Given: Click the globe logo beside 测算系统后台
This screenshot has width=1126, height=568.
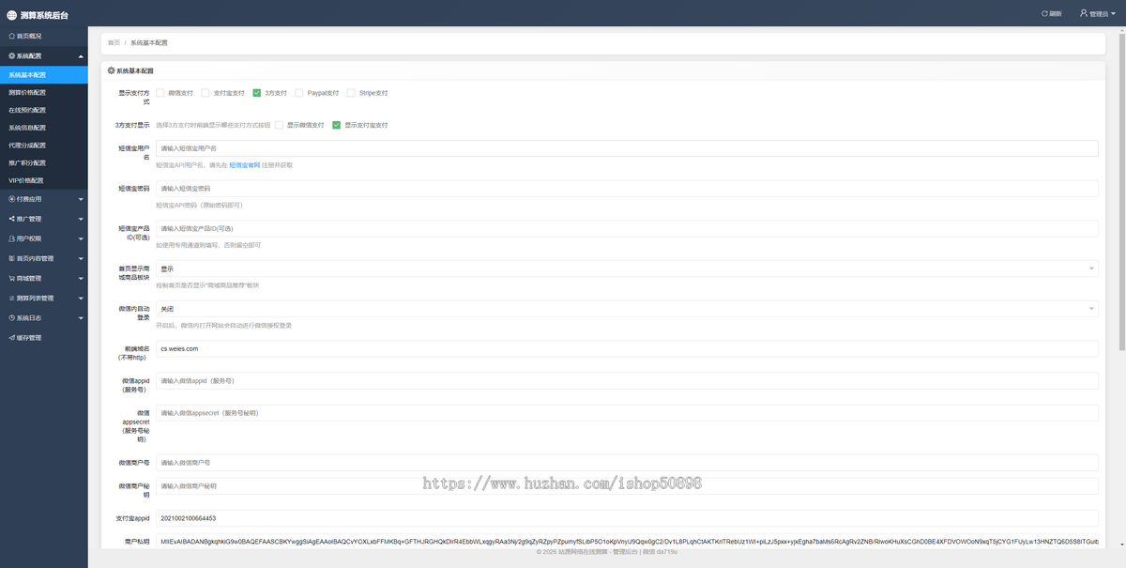Looking at the screenshot, I should 11,15.
